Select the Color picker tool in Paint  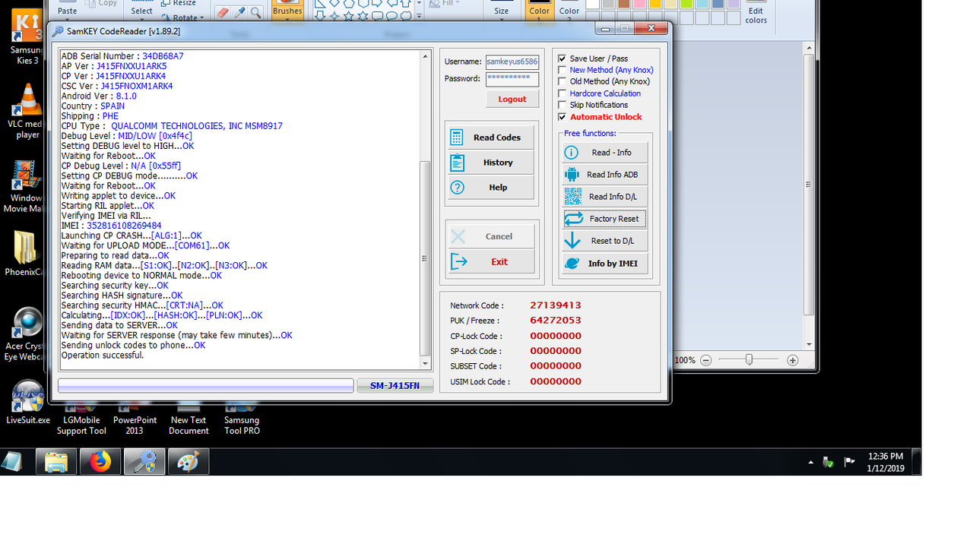pyautogui.click(x=239, y=12)
